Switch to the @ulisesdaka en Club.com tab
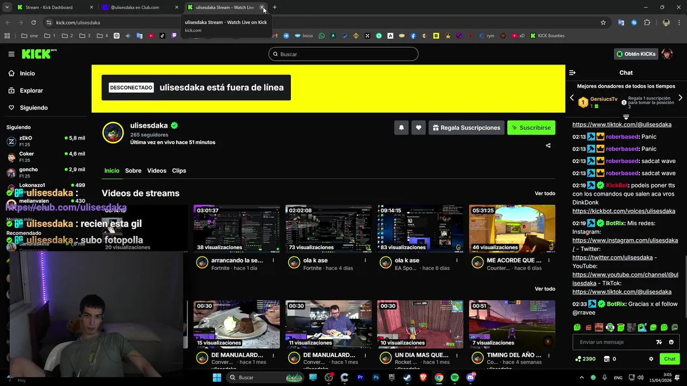The width and height of the screenshot is (687, 386). (140, 8)
